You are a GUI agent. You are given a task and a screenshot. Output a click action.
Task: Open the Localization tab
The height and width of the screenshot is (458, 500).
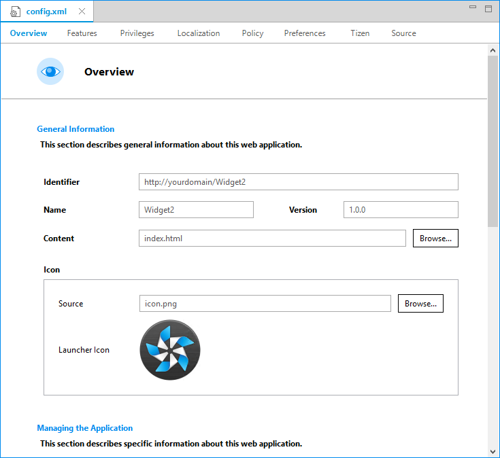point(199,33)
